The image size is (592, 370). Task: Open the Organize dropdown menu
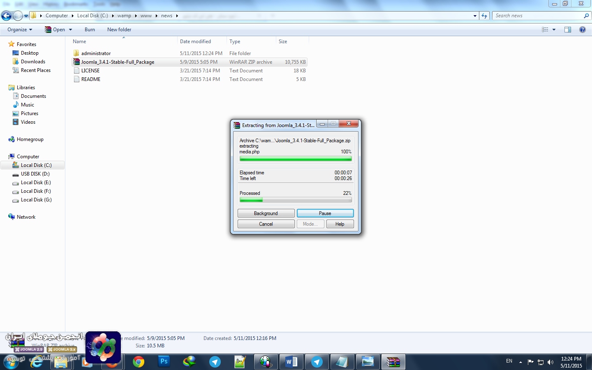[20, 30]
